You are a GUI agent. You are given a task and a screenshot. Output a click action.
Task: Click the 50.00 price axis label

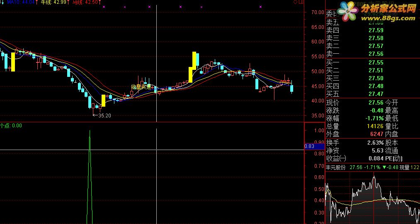click(x=318, y=71)
